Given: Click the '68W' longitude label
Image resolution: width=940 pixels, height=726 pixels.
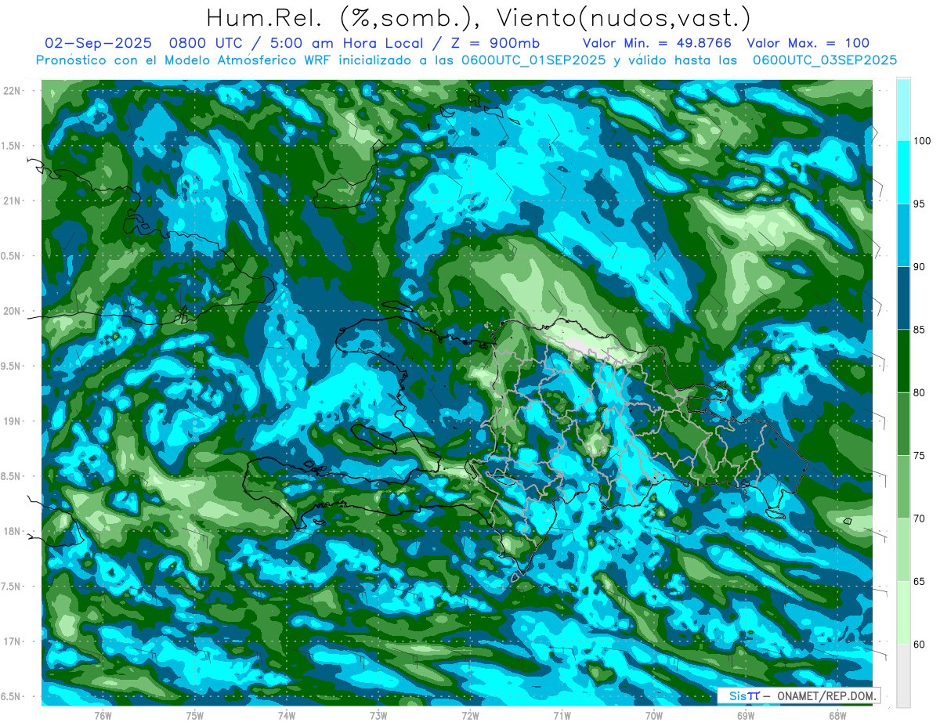Looking at the screenshot, I should [x=837, y=716].
